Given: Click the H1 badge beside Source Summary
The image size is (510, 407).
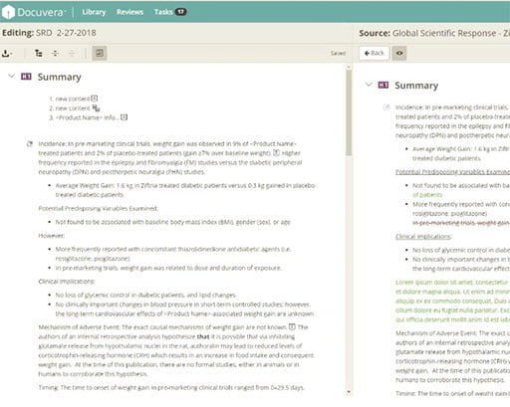Looking at the screenshot, I should pos(383,85).
